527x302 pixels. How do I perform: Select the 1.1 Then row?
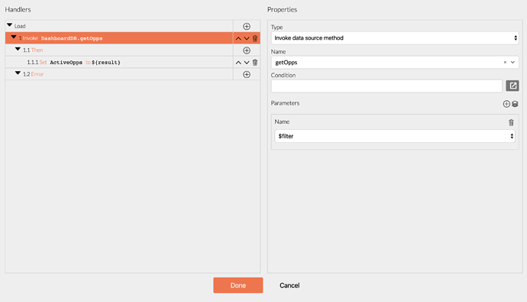119,50
